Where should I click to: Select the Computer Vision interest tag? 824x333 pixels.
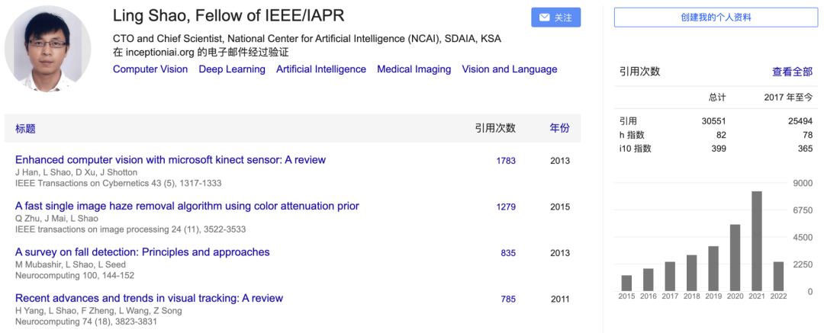point(150,69)
